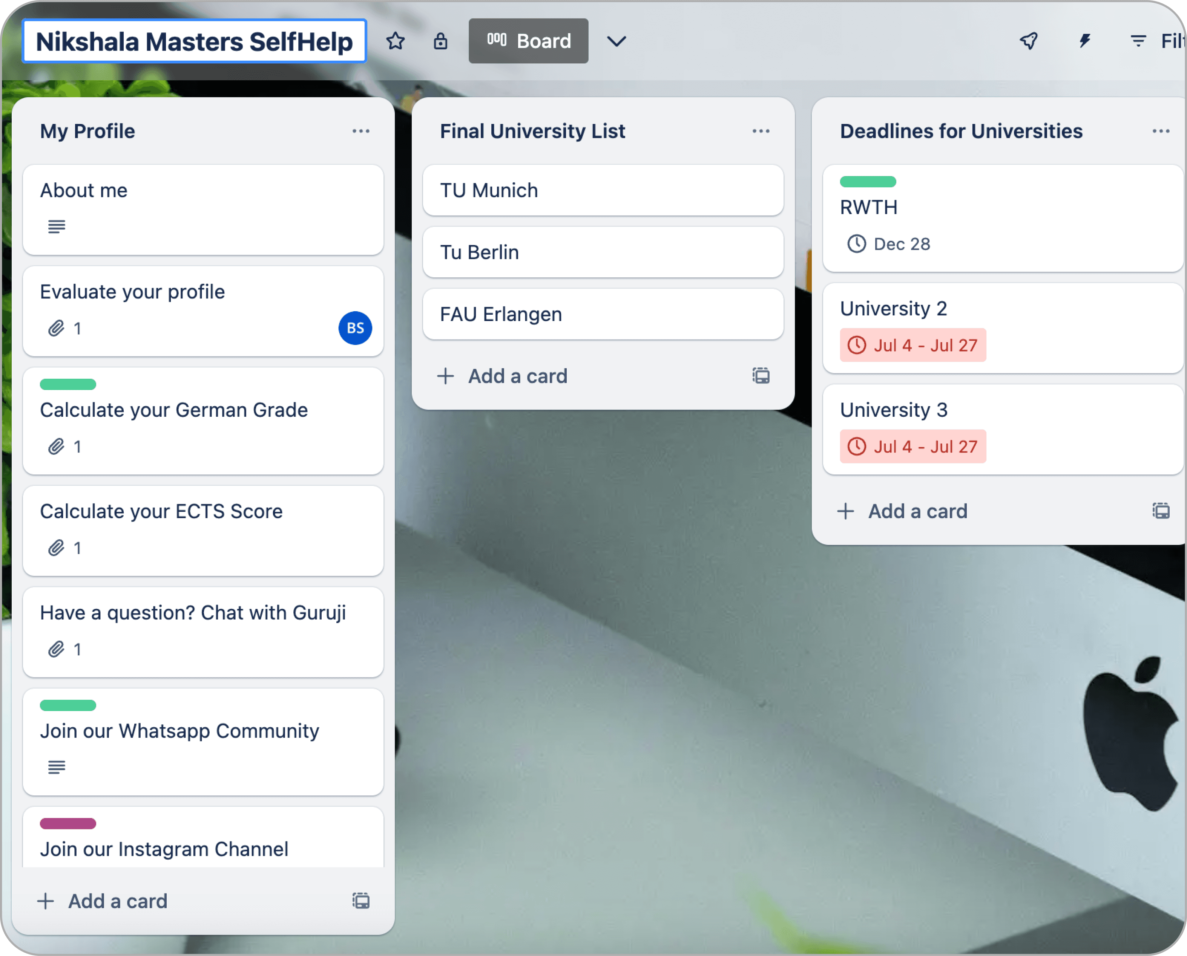The height and width of the screenshot is (956, 1187).
Task: Click green label on Calculate your German Grade
Action: point(68,384)
